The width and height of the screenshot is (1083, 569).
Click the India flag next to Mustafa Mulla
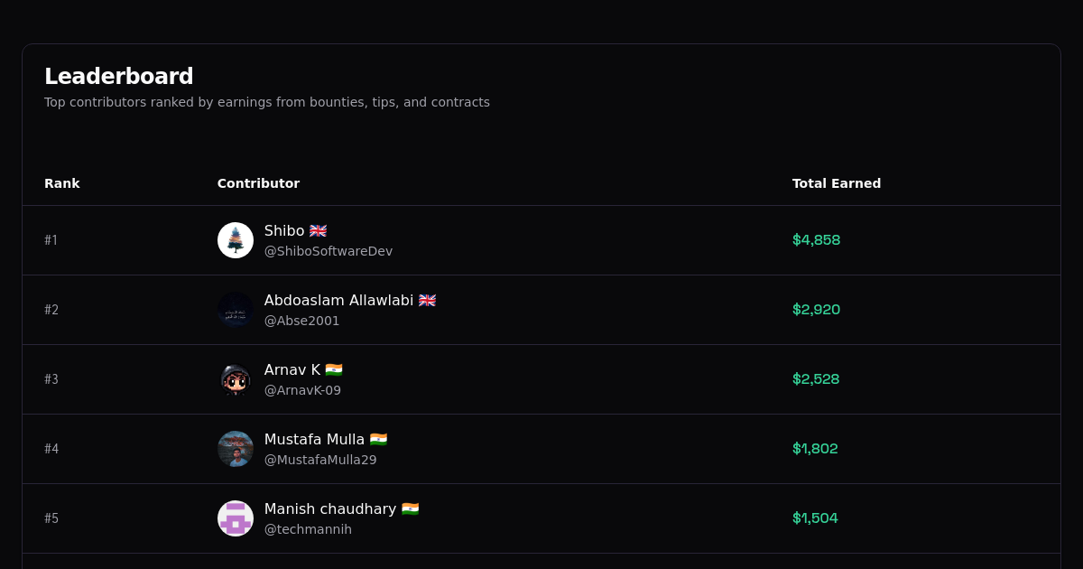[x=378, y=439]
